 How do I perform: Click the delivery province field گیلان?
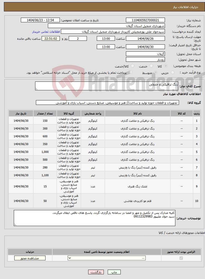(145, 54)
